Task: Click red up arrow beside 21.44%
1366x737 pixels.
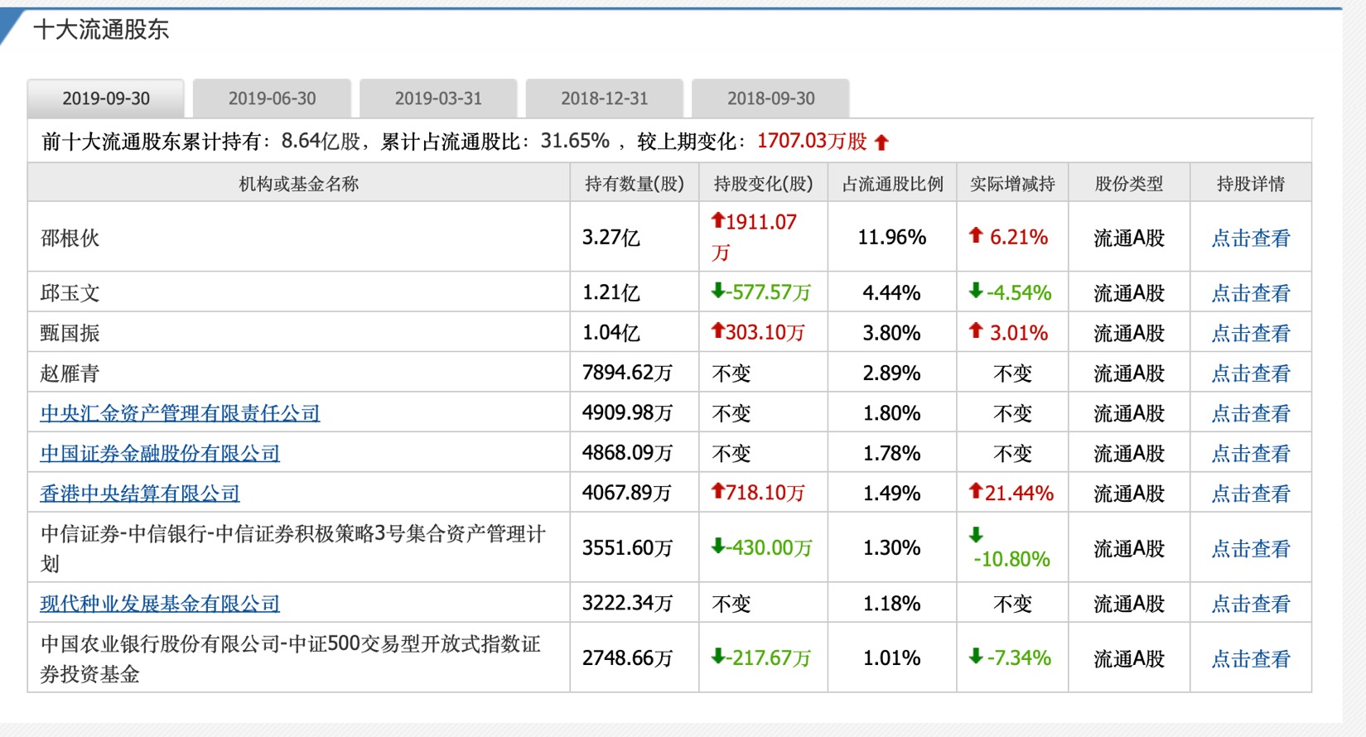Action: click(976, 491)
